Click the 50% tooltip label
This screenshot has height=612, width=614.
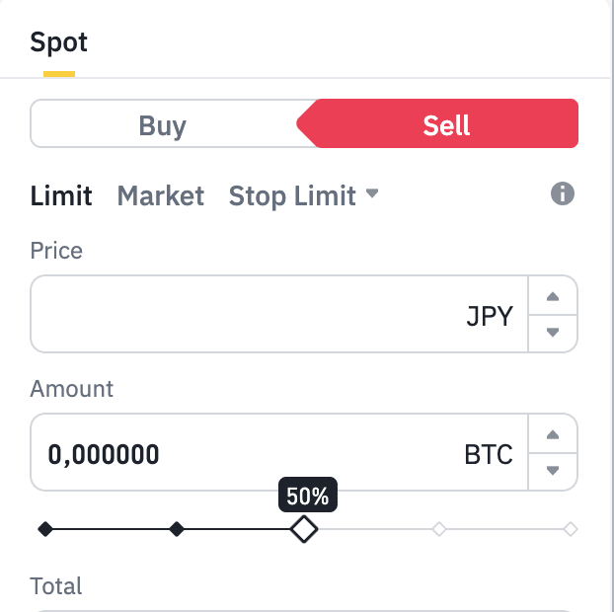tap(308, 495)
